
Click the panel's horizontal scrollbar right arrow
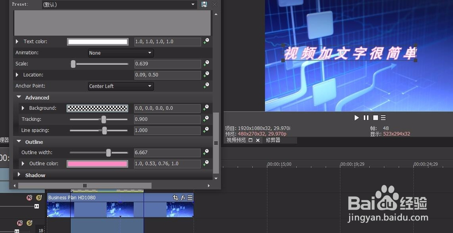[208, 185]
